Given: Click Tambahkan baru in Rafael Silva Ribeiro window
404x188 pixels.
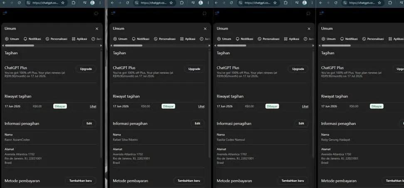Looking at the screenshot, I should pyautogui.click(x=189, y=181).
